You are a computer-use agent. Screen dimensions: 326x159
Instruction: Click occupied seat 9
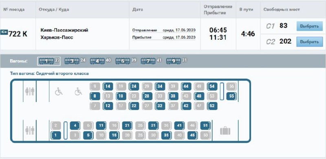point(95,86)
